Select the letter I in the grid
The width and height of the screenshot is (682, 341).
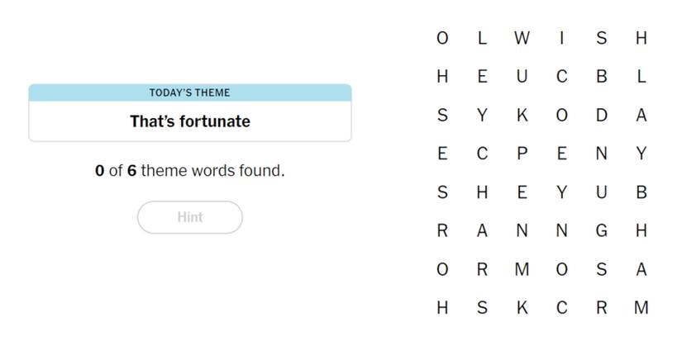coord(562,38)
